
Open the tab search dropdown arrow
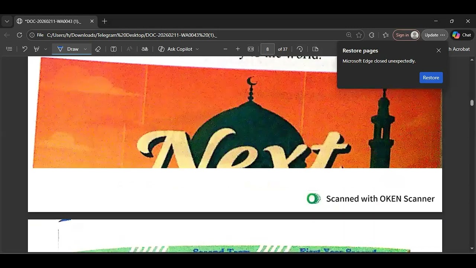pos(7,21)
